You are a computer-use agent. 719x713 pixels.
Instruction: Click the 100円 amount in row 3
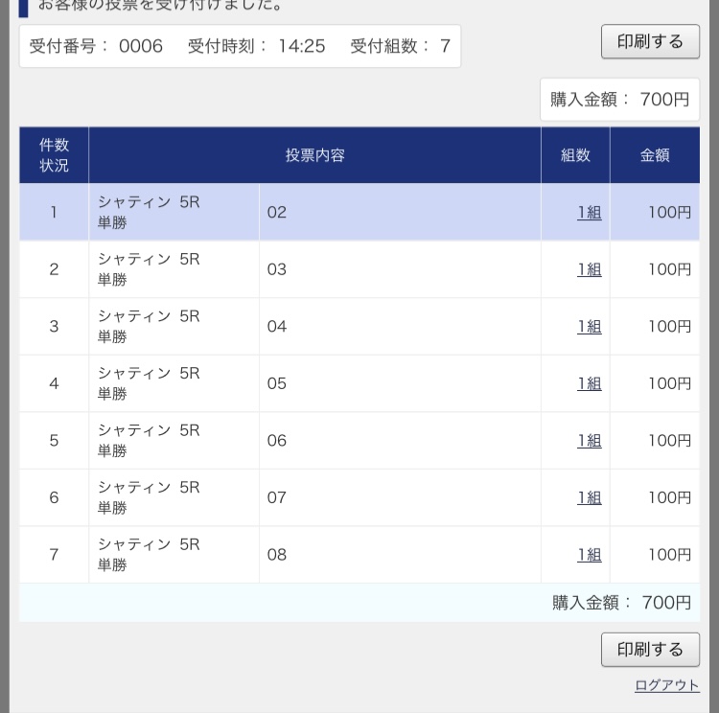(x=668, y=327)
